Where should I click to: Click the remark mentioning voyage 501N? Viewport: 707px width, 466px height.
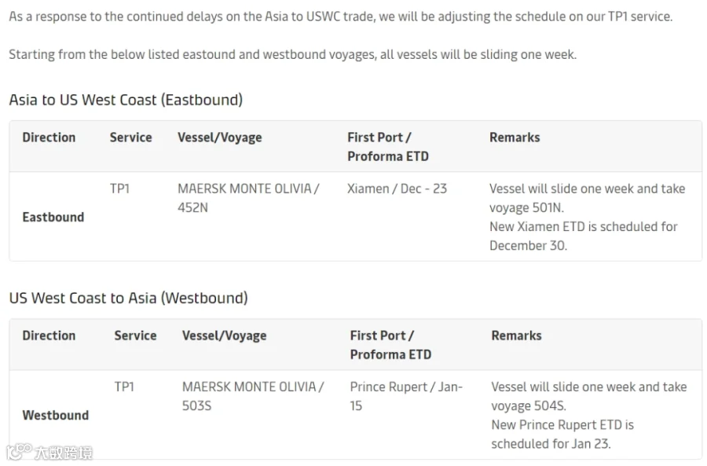[586, 217]
